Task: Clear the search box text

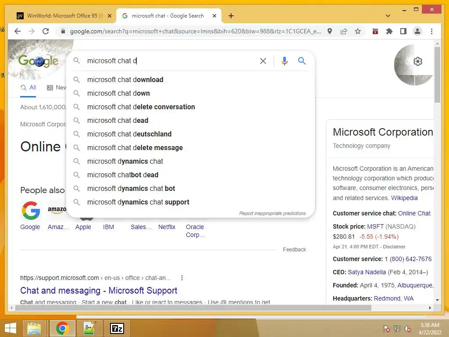Action: click(x=263, y=61)
